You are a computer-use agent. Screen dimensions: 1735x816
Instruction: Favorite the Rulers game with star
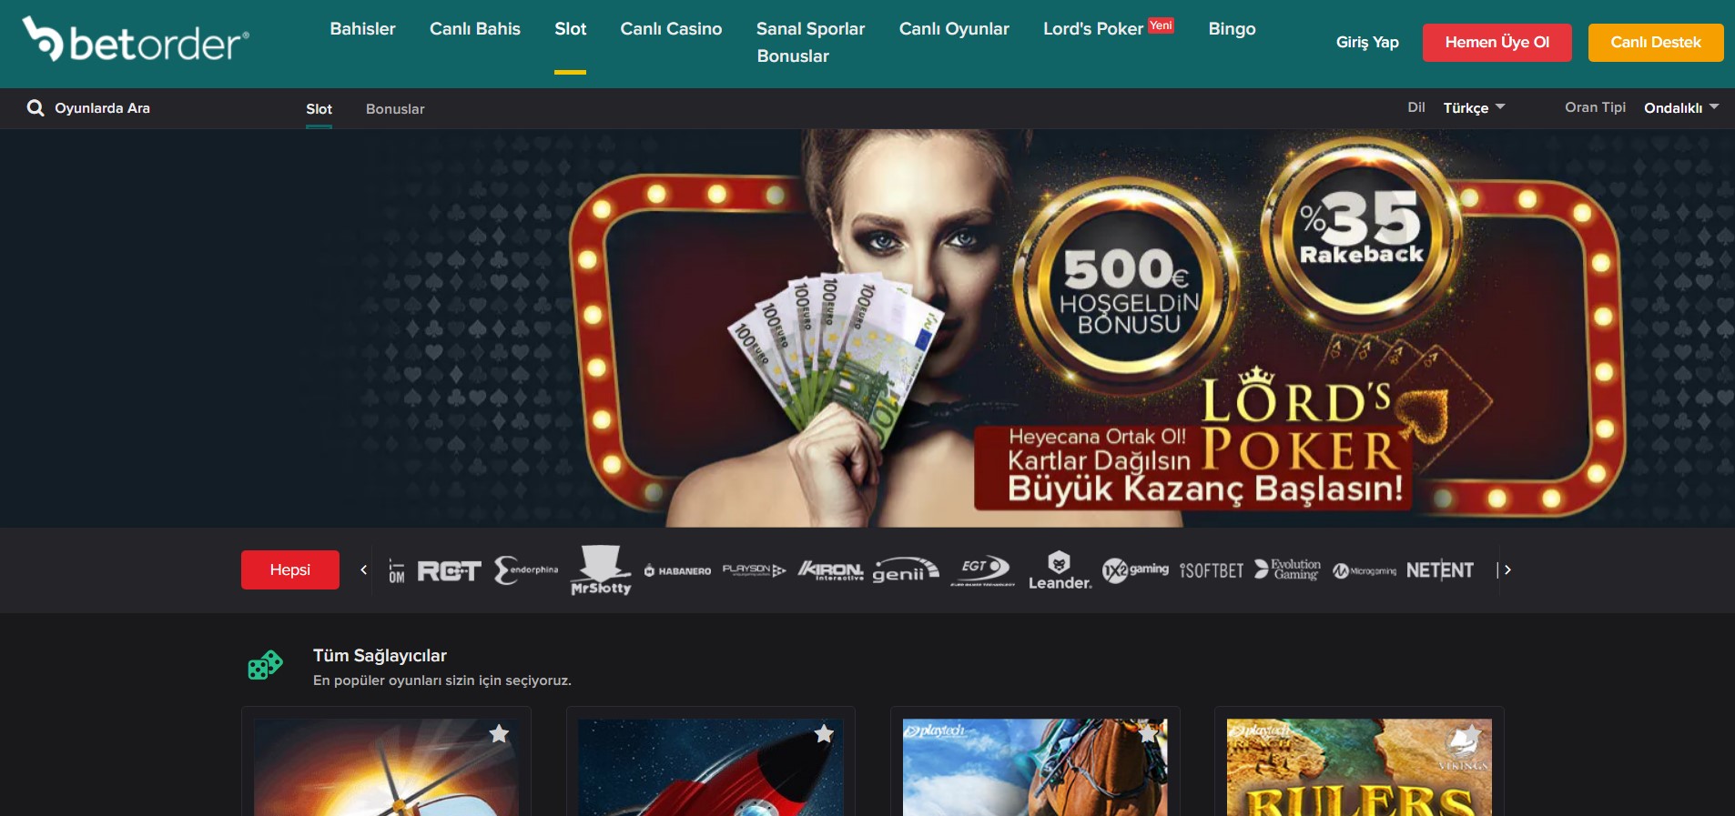pyautogui.click(x=1472, y=733)
